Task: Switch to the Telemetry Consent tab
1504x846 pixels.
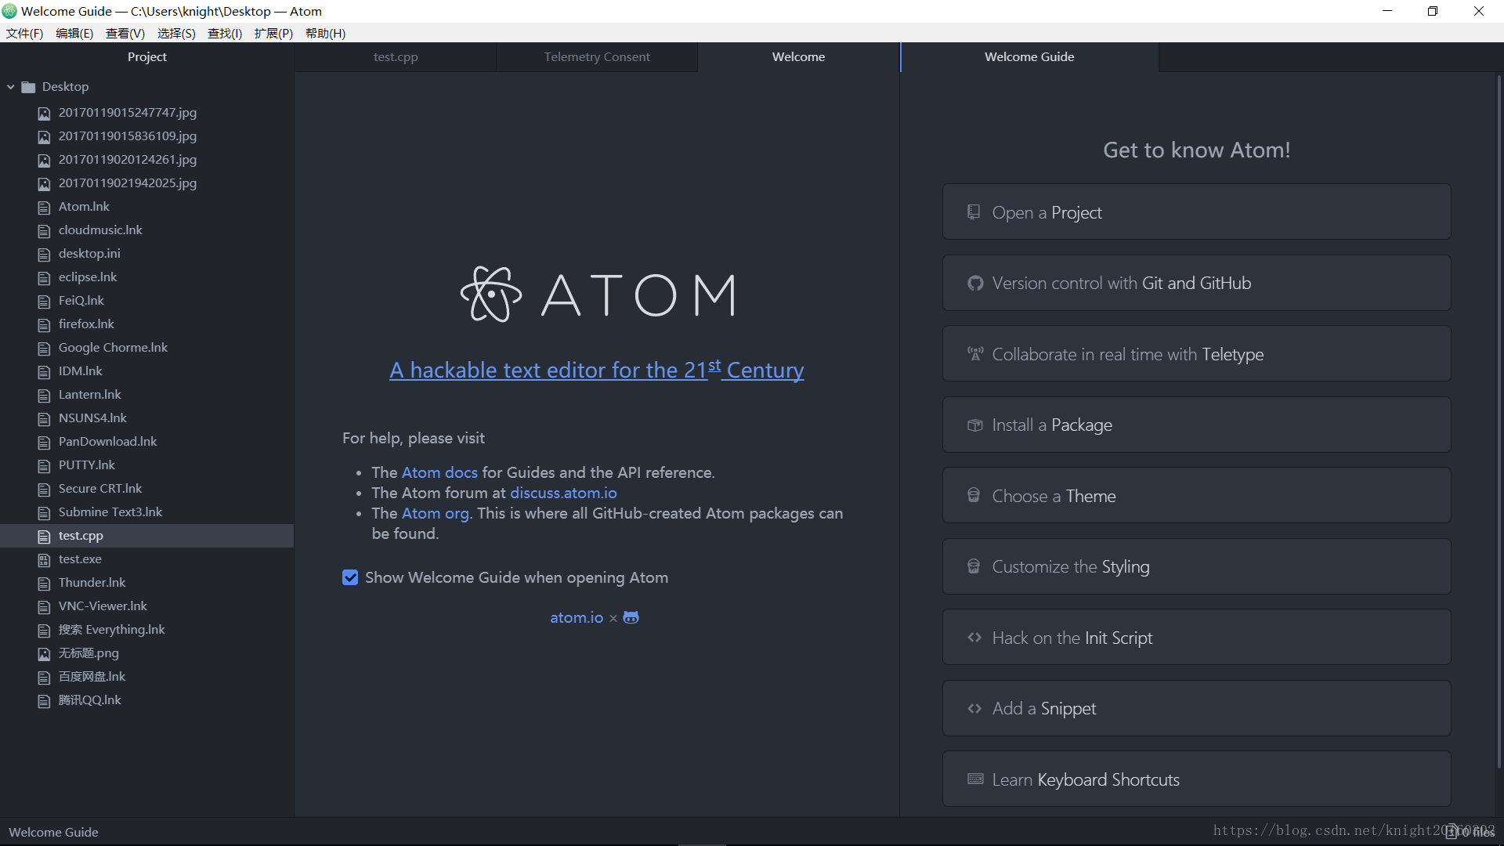Action: [597, 56]
